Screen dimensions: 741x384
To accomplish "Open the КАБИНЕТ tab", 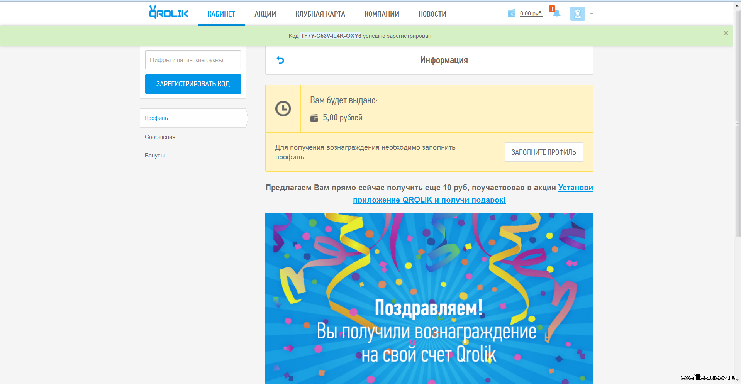I will pos(221,14).
